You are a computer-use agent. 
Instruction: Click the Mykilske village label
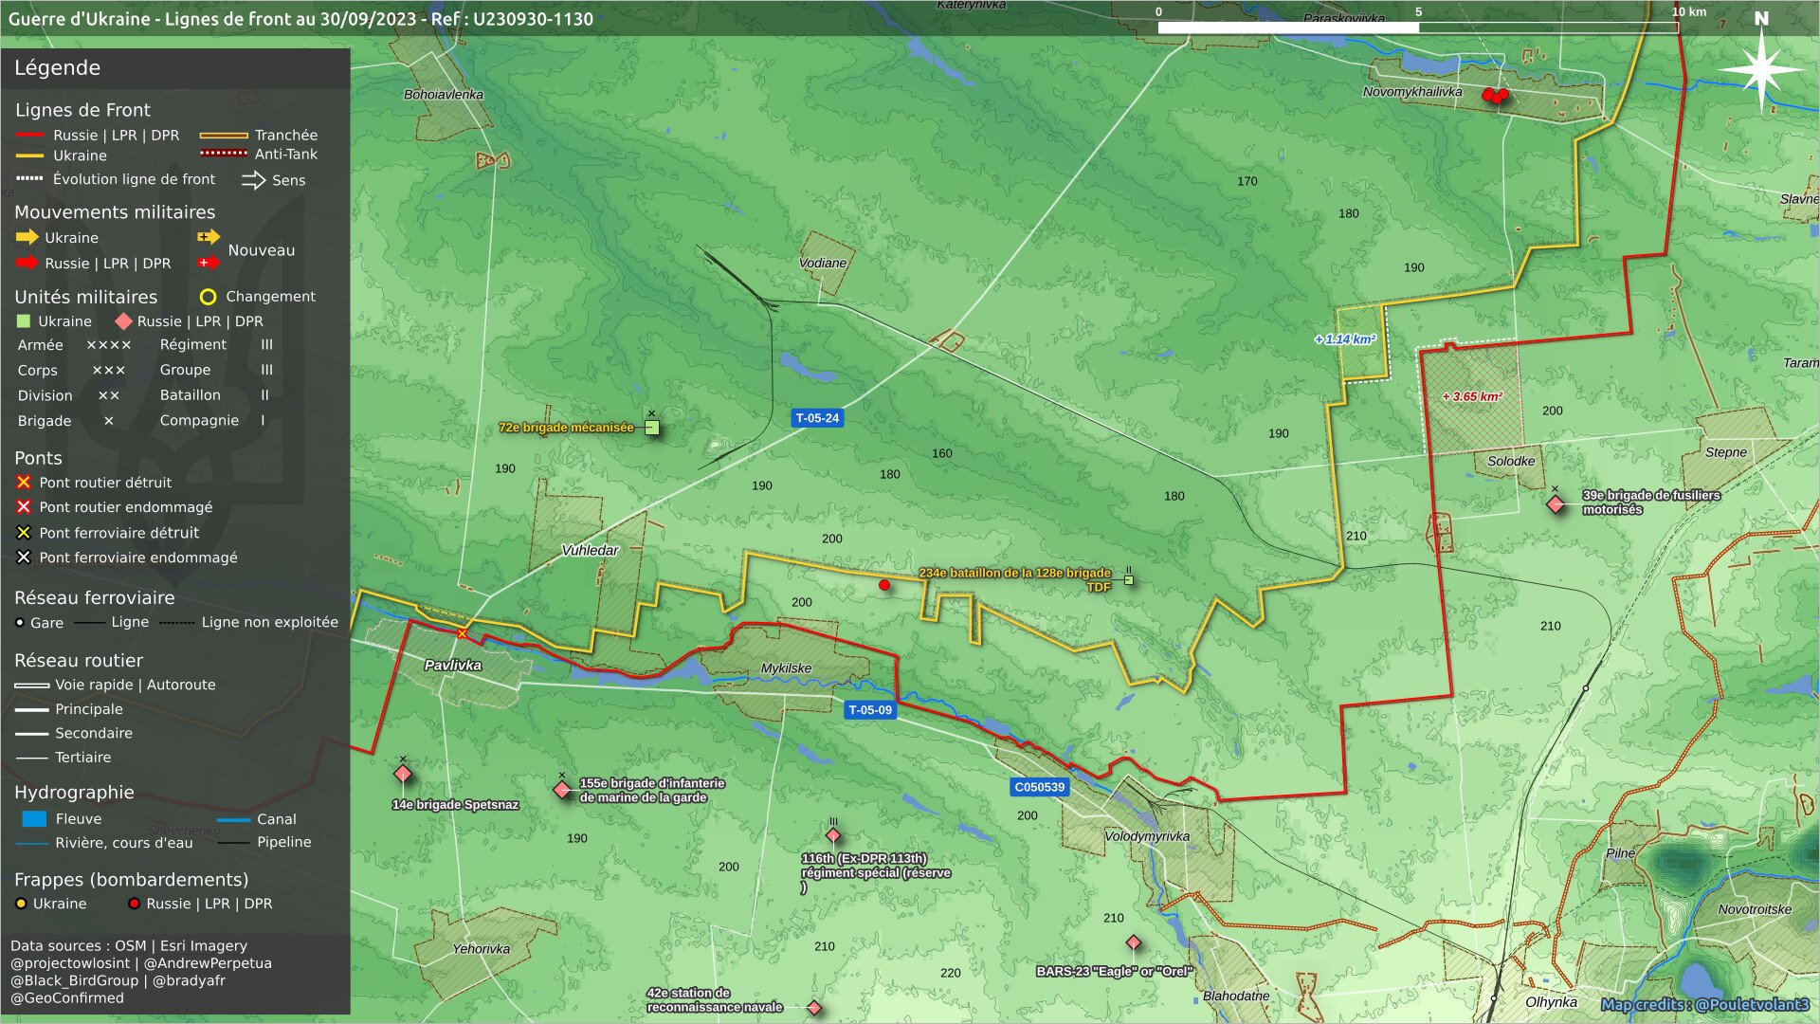(x=787, y=668)
